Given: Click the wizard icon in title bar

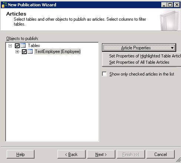Looking at the screenshot, I should (x=4, y=5).
